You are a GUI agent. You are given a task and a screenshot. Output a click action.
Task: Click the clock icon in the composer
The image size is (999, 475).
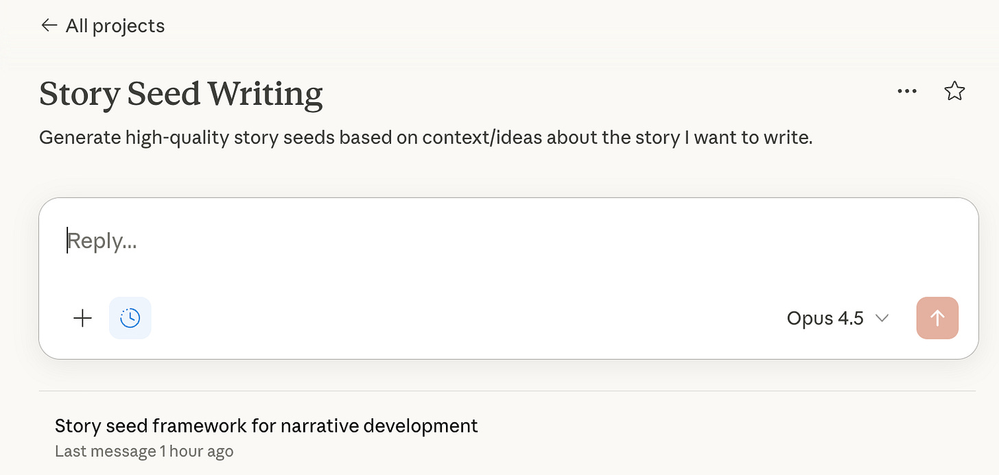130,318
